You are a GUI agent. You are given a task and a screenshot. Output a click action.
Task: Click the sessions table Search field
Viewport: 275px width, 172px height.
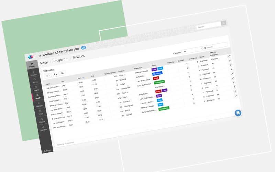(x=217, y=46)
